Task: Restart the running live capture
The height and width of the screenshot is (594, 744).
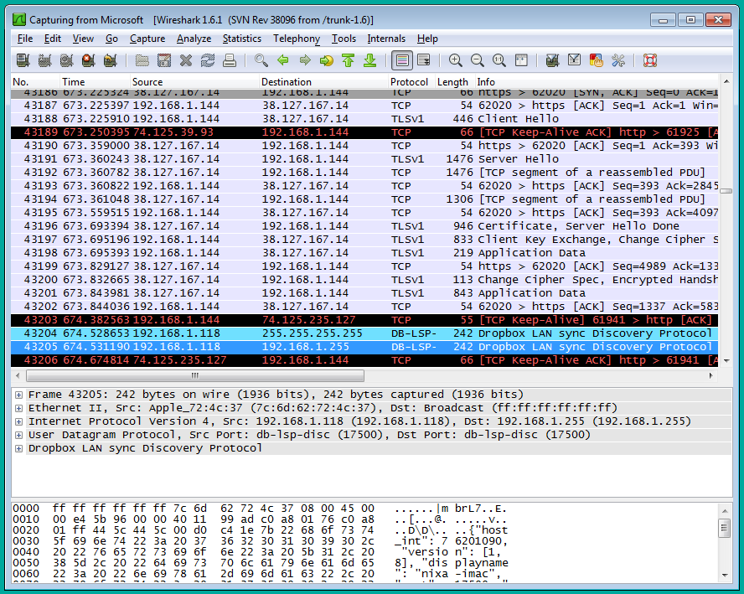Action: pyautogui.click(x=110, y=60)
